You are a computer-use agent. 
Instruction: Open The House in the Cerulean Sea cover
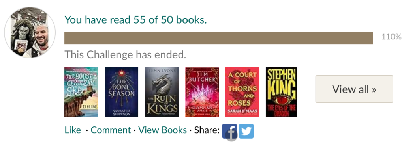[x=81, y=92]
